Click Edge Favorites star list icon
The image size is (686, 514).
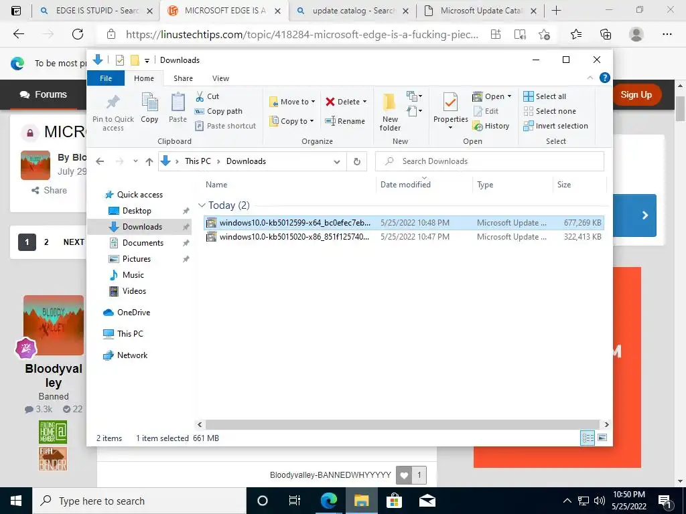[575, 34]
